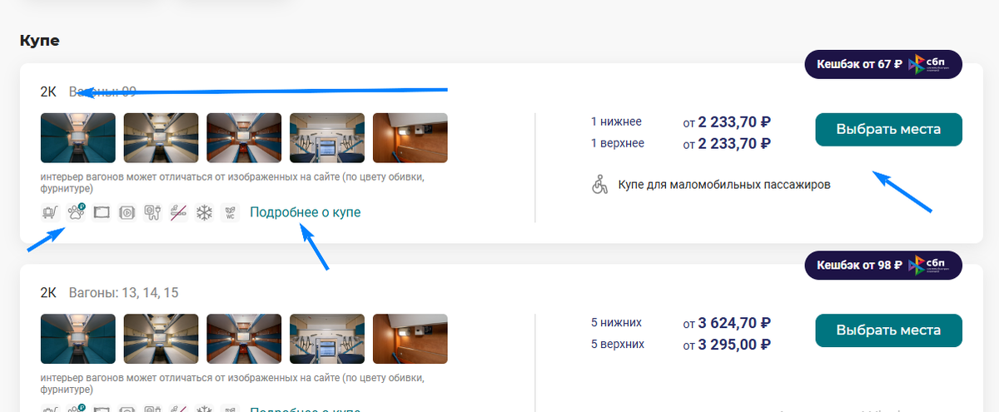Click bio WC icon in car 09 card
The width and height of the screenshot is (999, 412).
click(x=230, y=212)
